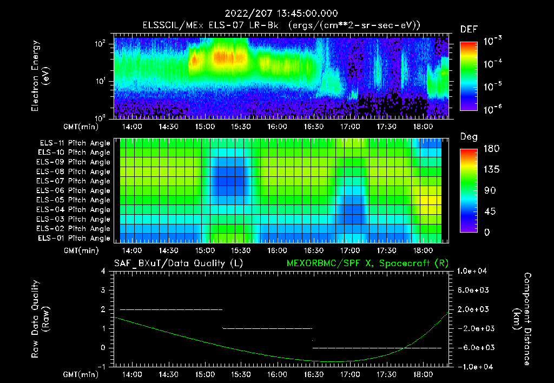Click the 4 tick on the data quality axis
Image resolution: width=554 pixels, height=383 pixels.
[x=103, y=272]
